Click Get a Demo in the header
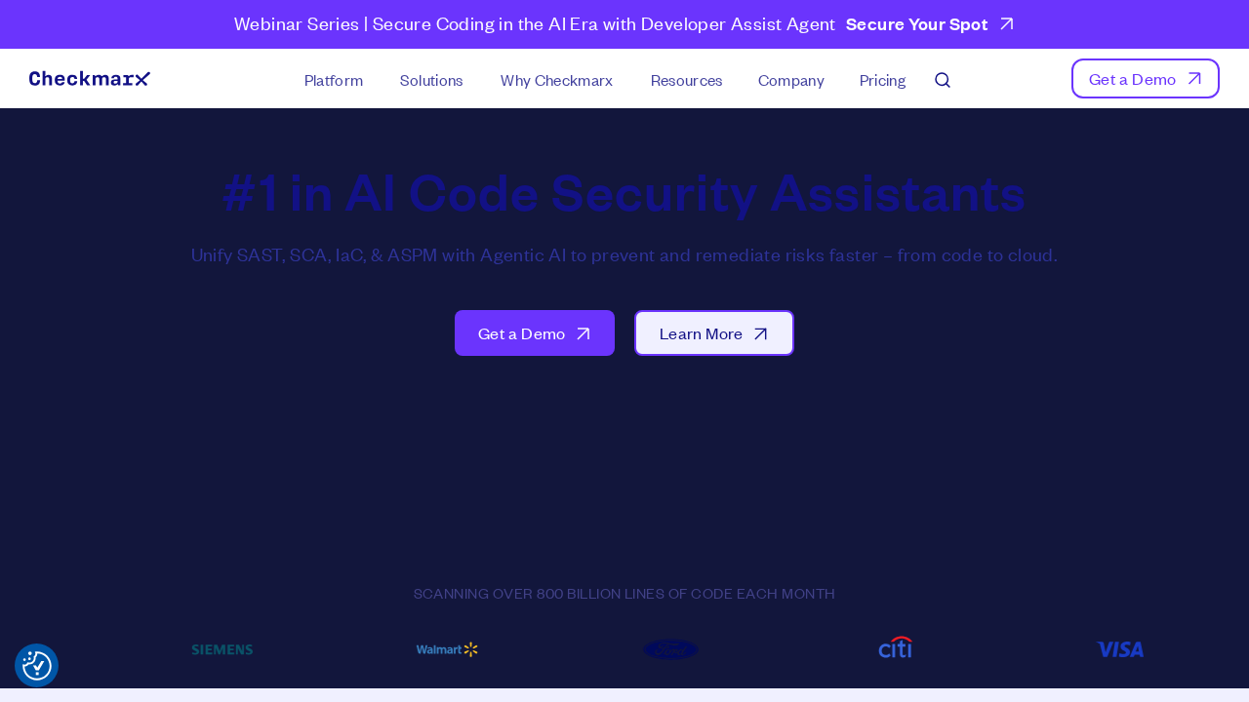This screenshot has height=702, width=1249. (x=1145, y=78)
